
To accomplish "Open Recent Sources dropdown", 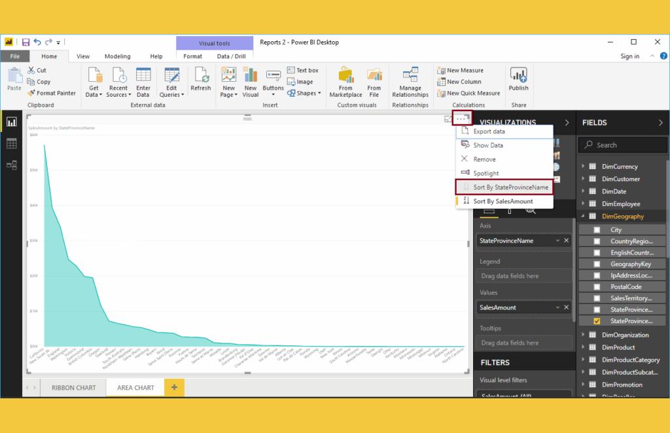I will point(118,82).
